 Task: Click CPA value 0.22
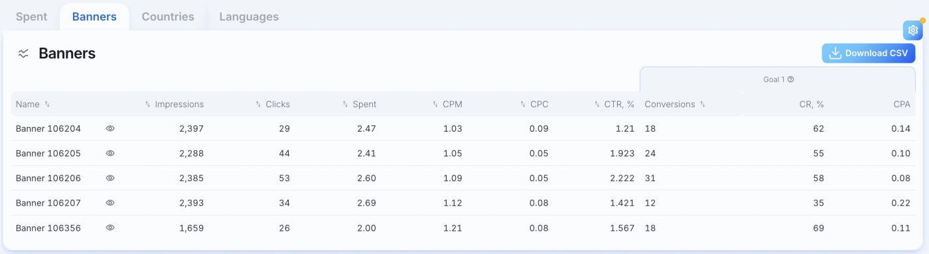pos(901,203)
